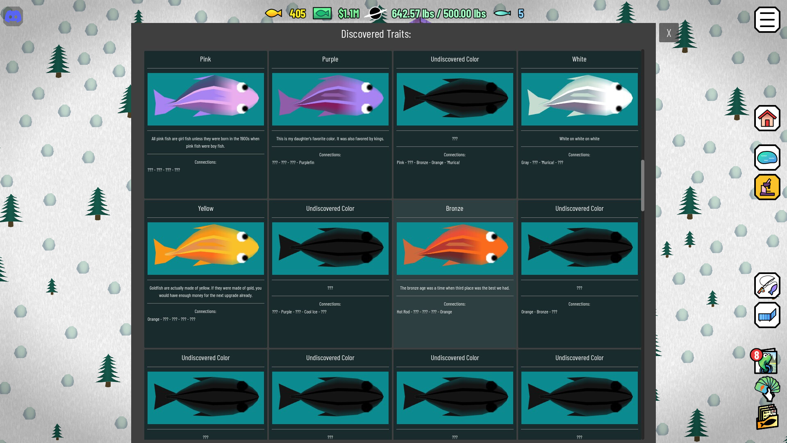Image resolution: width=787 pixels, height=443 pixels.
Task: Click the White trait fish image
Action: point(579,99)
